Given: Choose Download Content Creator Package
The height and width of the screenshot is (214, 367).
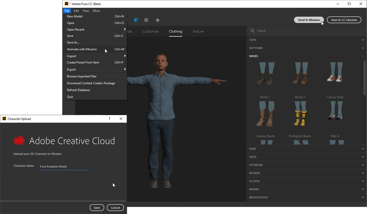Looking at the screenshot, I should tap(95, 83).
